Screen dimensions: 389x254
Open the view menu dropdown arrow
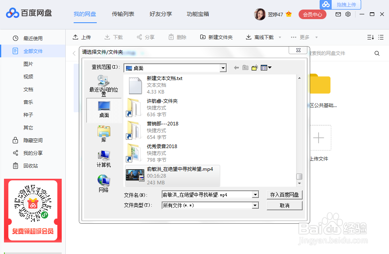click(x=270, y=67)
